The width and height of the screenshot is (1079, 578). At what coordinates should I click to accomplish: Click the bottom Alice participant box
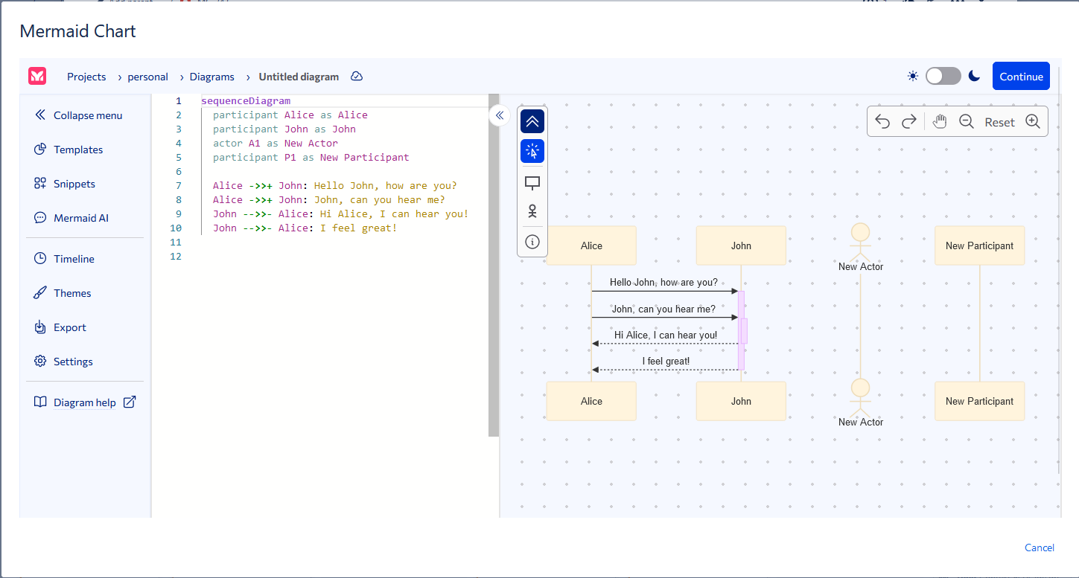click(x=591, y=401)
